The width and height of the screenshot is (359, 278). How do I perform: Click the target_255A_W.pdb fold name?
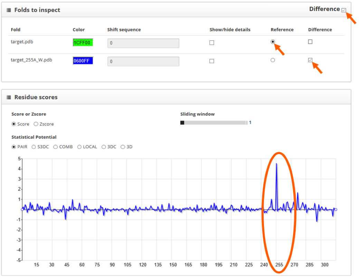[x=31, y=60]
